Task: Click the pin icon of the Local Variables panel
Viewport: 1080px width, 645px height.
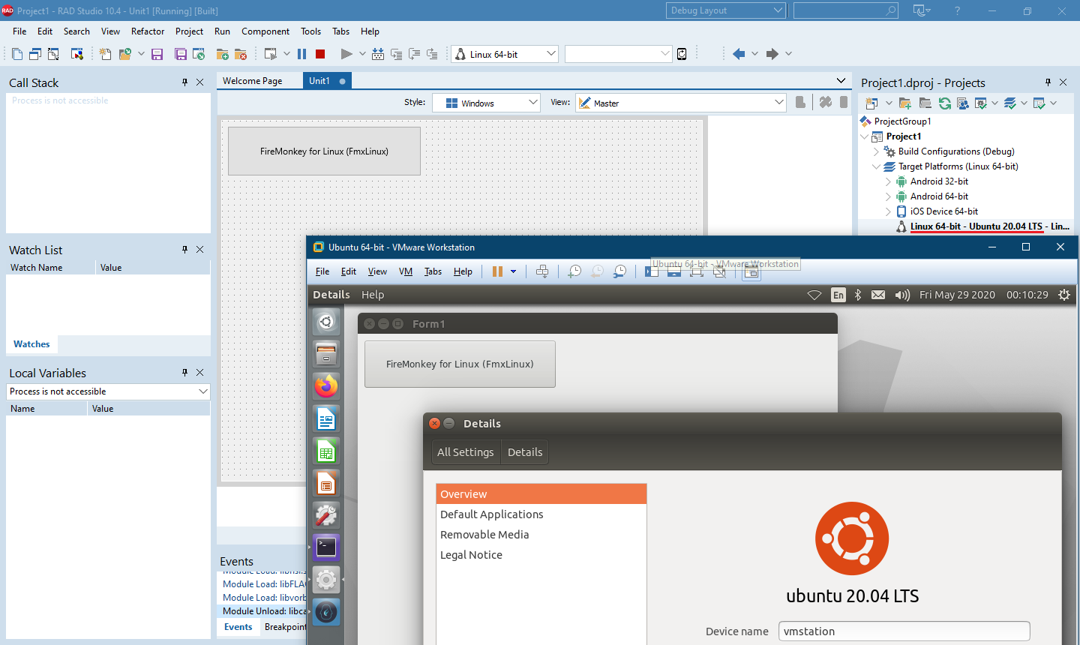Action: tap(184, 373)
